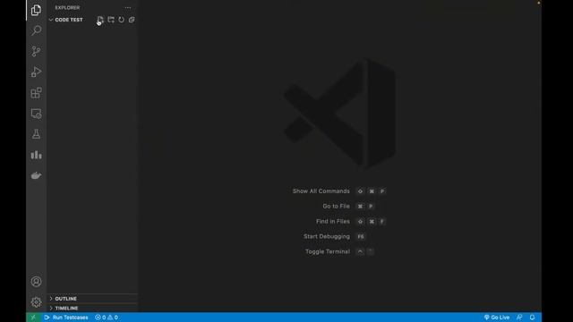Open the Testing flask view
573x322 pixels.
(x=36, y=134)
